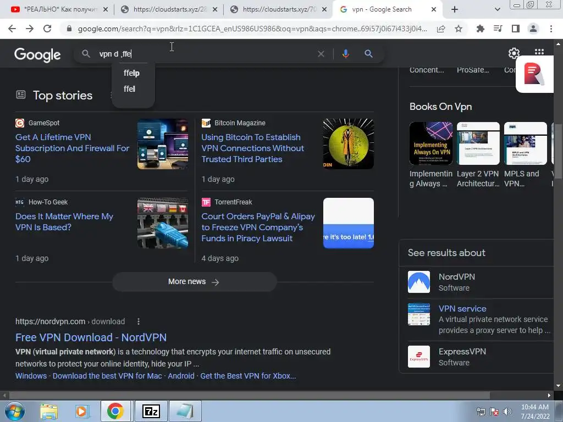Image resolution: width=563 pixels, height=422 pixels.
Task: Open Implementing Always On VPN book cover
Action: click(431, 143)
